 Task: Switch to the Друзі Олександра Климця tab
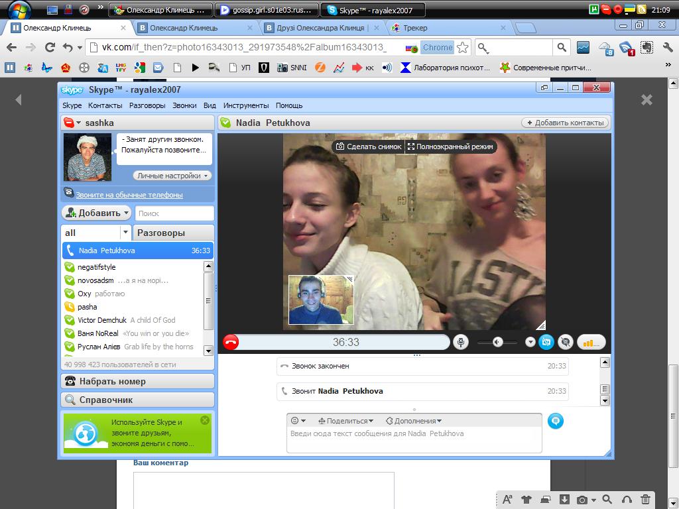(322, 28)
